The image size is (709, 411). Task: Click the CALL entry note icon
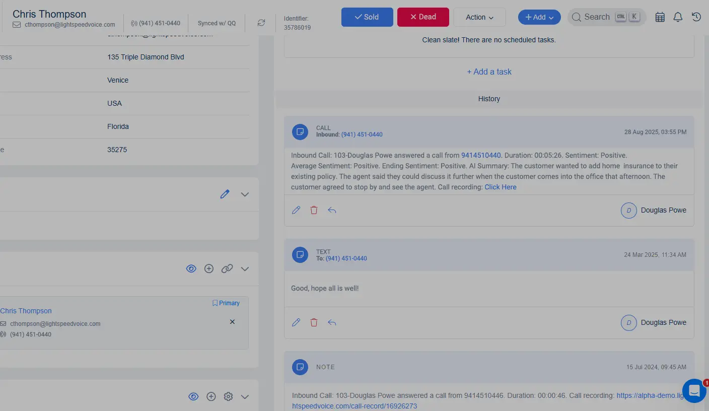coord(300,131)
